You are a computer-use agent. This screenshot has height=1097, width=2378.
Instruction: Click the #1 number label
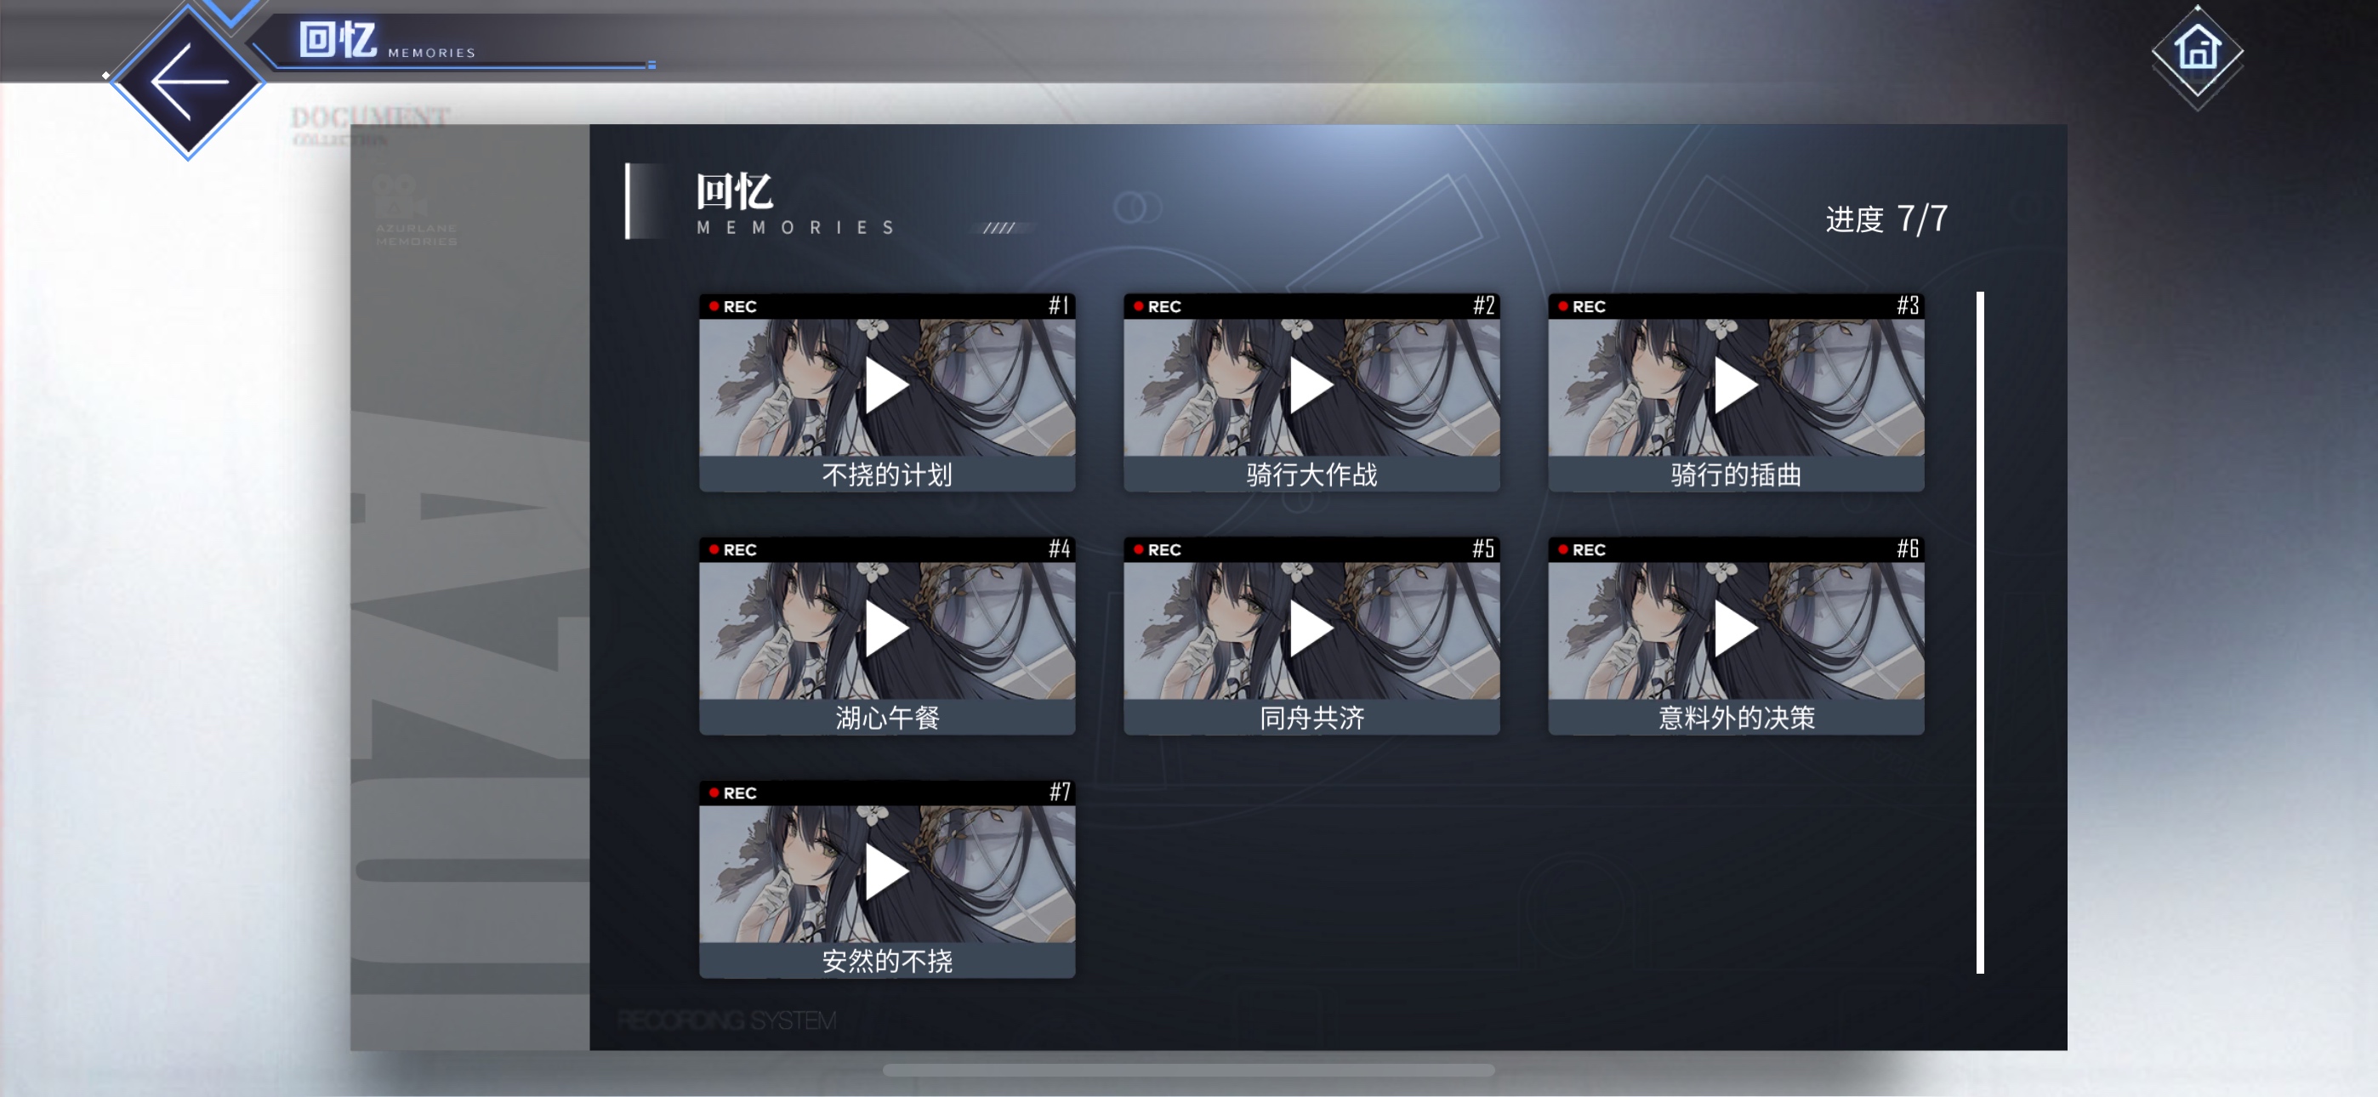pyautogui.click(x=1059, y=305)
